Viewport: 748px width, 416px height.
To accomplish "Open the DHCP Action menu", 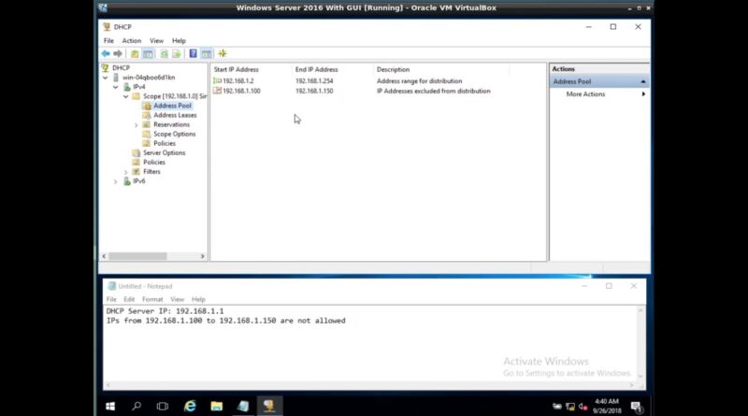I will [132, 40].
